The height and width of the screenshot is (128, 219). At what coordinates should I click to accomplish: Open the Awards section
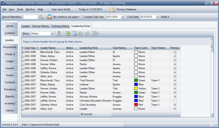10,68
